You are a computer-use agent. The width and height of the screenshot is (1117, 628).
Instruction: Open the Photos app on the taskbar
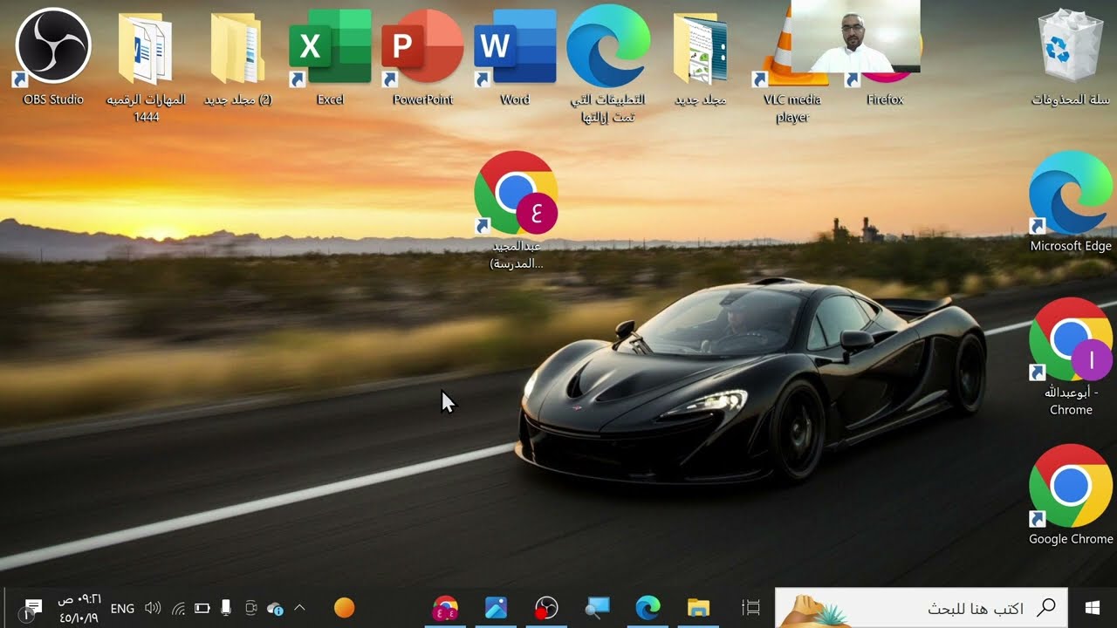pyautogui.click(x=497, y=608)
